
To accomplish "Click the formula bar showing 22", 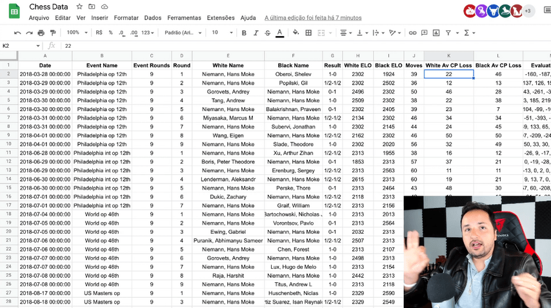I will tap(306, 46).
